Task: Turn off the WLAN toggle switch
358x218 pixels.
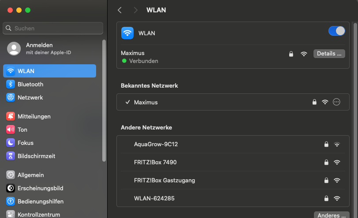Action: [337, 31]
